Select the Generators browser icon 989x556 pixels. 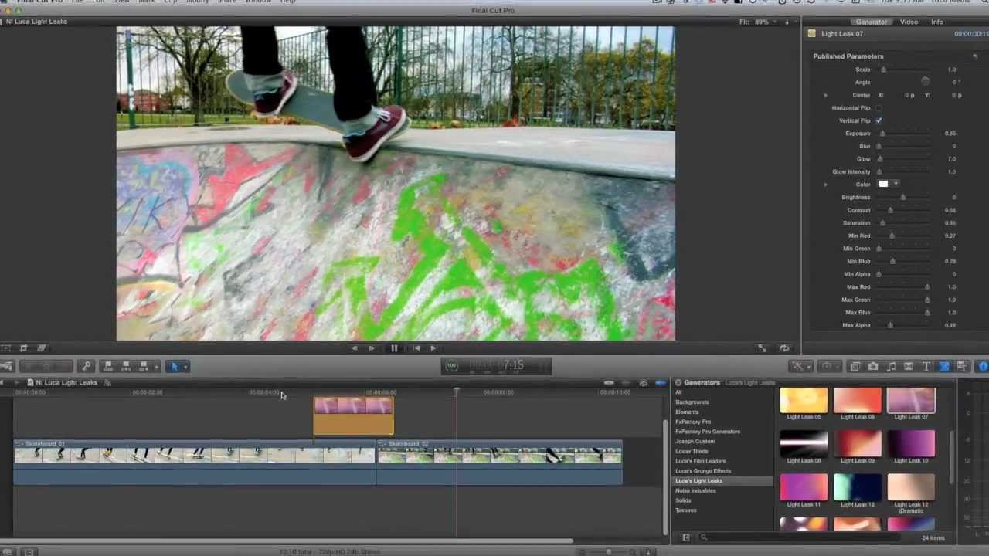[944, 367]
